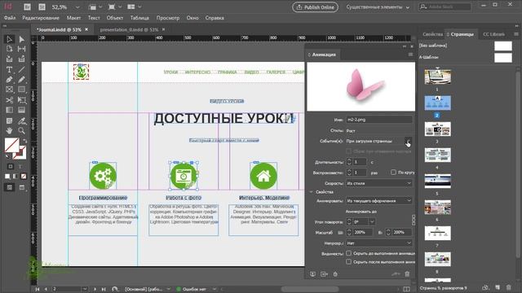This screenshot has width=522, height=293.
Task: Switch to presentation_0.indd document tab
Action: [x=129, y=29]
